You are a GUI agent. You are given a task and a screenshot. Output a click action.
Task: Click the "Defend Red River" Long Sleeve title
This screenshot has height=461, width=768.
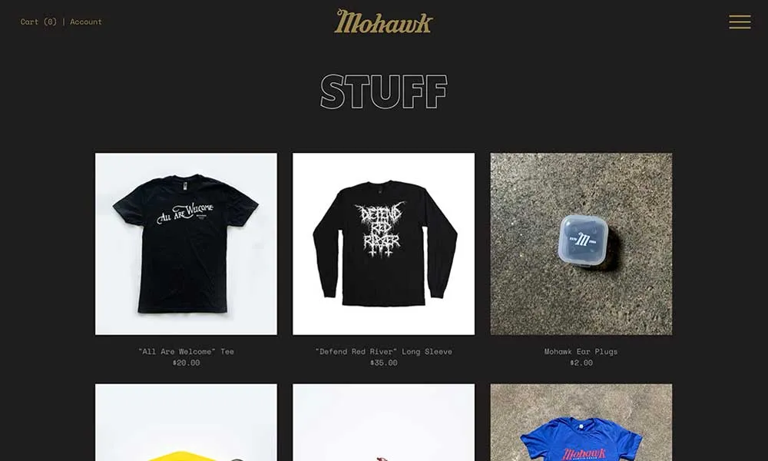(383, 351)
